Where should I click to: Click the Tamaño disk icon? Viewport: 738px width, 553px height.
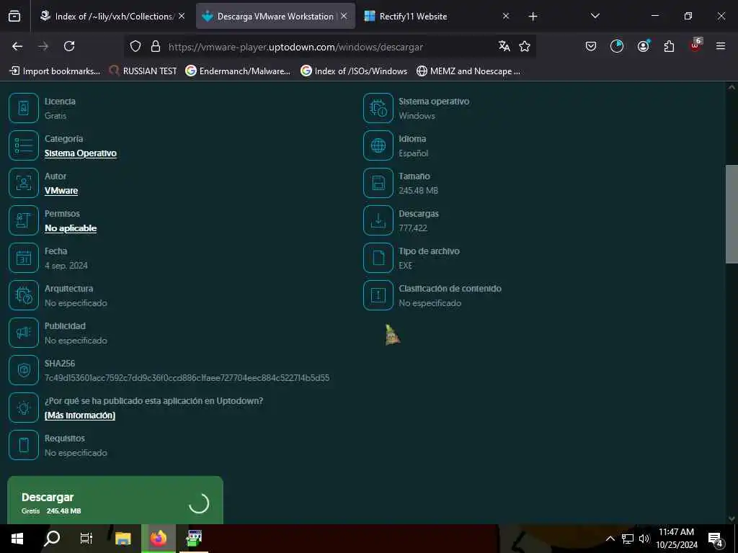tap(378, 183)
